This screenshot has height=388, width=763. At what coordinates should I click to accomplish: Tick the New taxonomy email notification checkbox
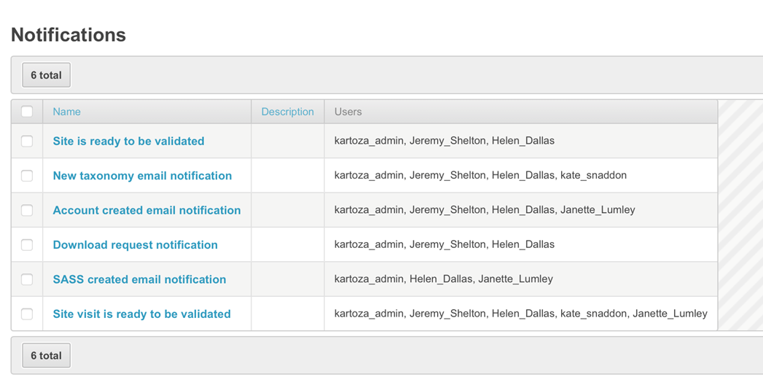(27, 176)
